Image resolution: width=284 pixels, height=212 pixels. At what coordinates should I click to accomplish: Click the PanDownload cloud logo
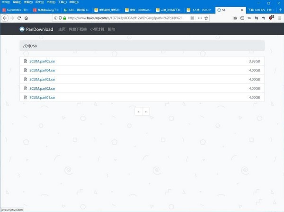22,29
